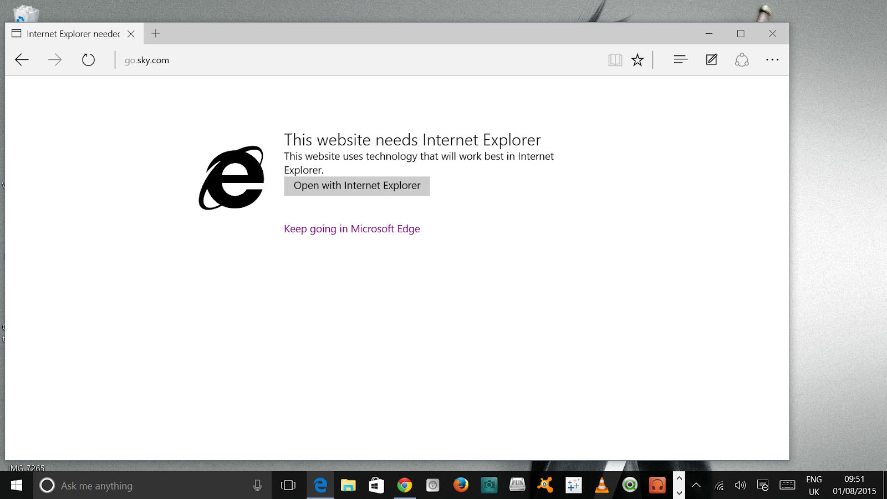Open the clock showing 09:51
This screenshot has width=887, height=499.
pos(854,486)
